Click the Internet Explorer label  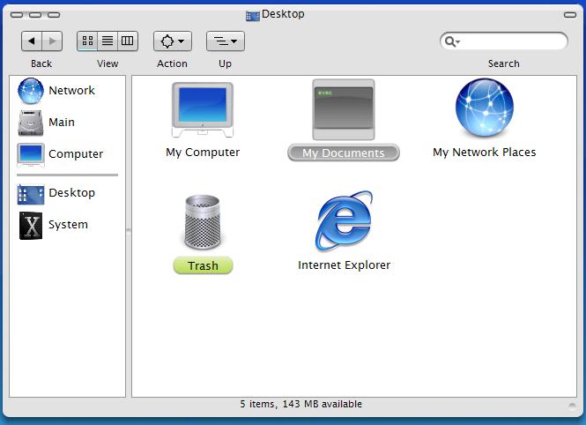345,265
